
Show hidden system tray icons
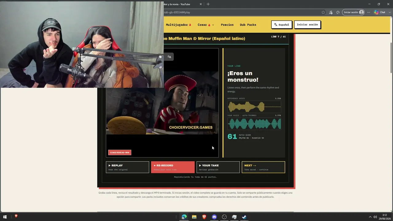370,217
